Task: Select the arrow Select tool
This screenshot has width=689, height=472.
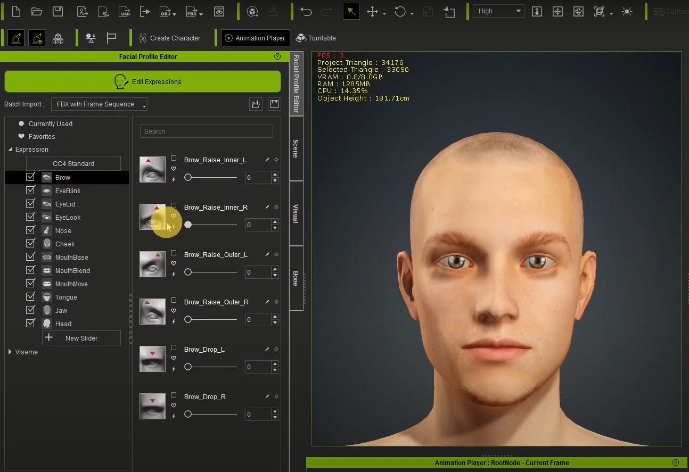Action: coord(351,11)
